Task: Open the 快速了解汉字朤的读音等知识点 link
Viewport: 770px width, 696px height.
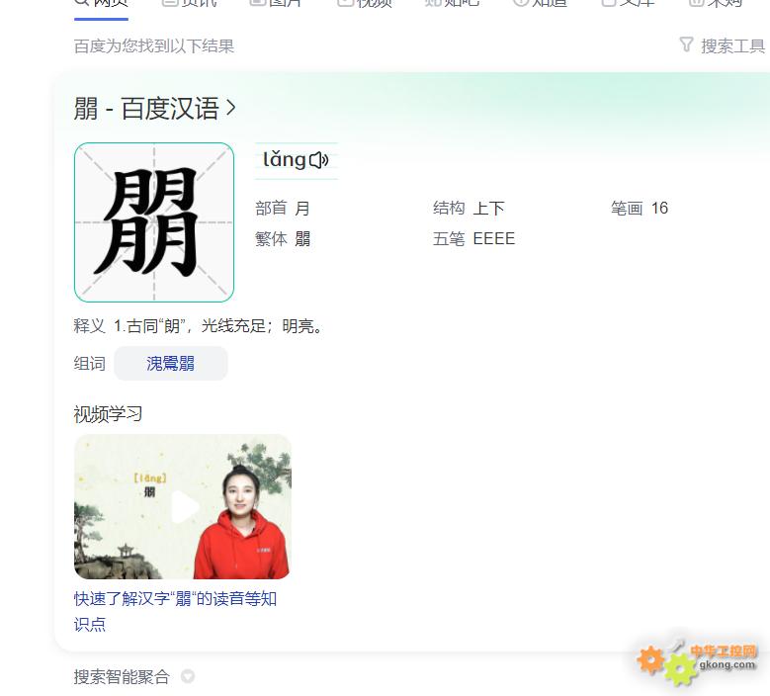Action: click(x=175, y=611)
